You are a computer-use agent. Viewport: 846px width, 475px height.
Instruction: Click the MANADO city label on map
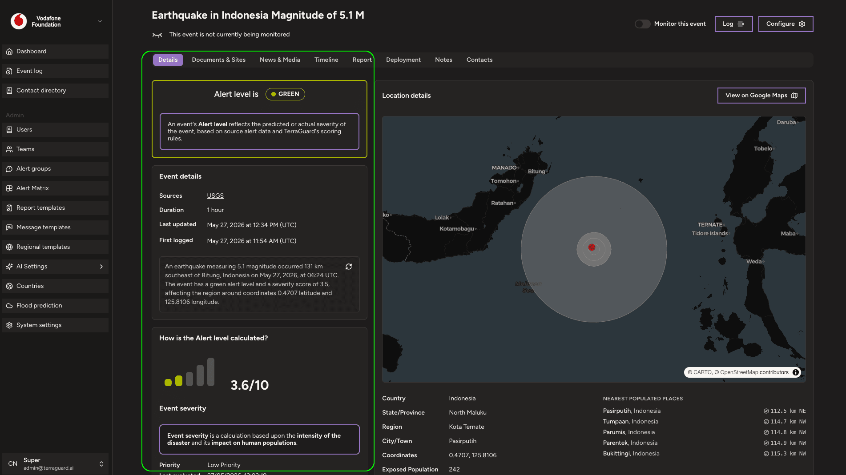tap(504, 168)
